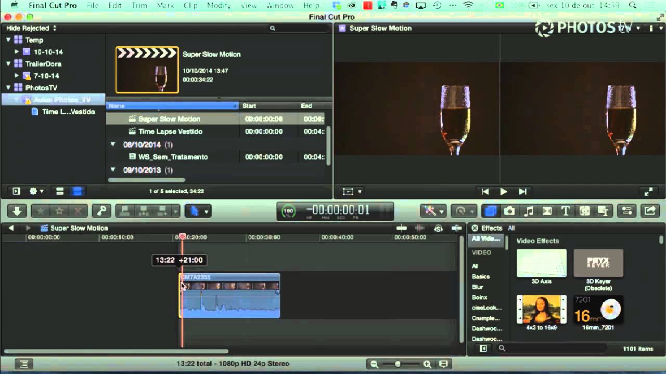Screen dimensions: 666x374
Task: Reject selection with the red X button
Action: click(78, 211)
